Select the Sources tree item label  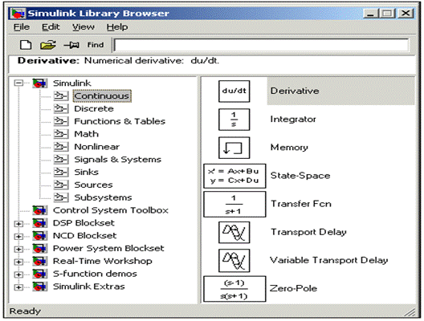[x=93, y=185]
